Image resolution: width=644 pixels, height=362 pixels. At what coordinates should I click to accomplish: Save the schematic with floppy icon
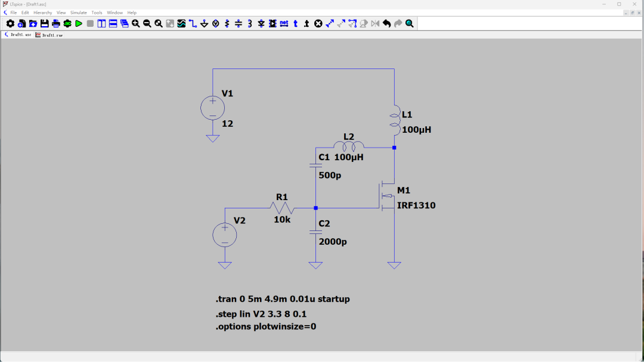(x=44, y=24)
